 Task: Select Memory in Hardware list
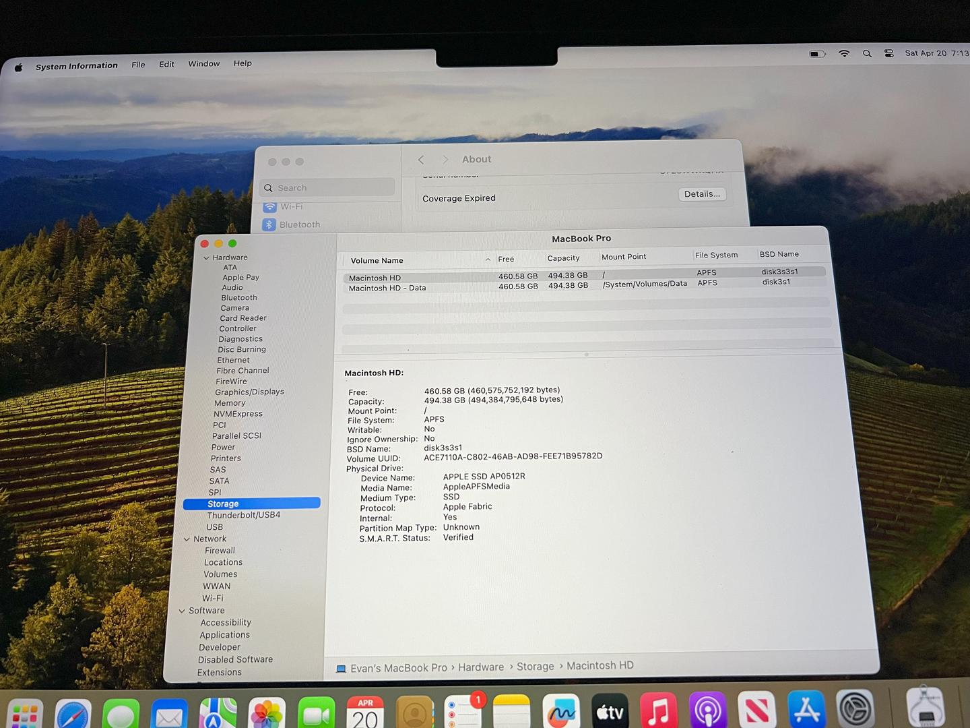pos(230,403)
